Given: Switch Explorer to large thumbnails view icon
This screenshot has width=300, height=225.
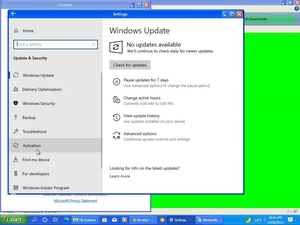Looking at the screenshot, I should tap(296, 211).
